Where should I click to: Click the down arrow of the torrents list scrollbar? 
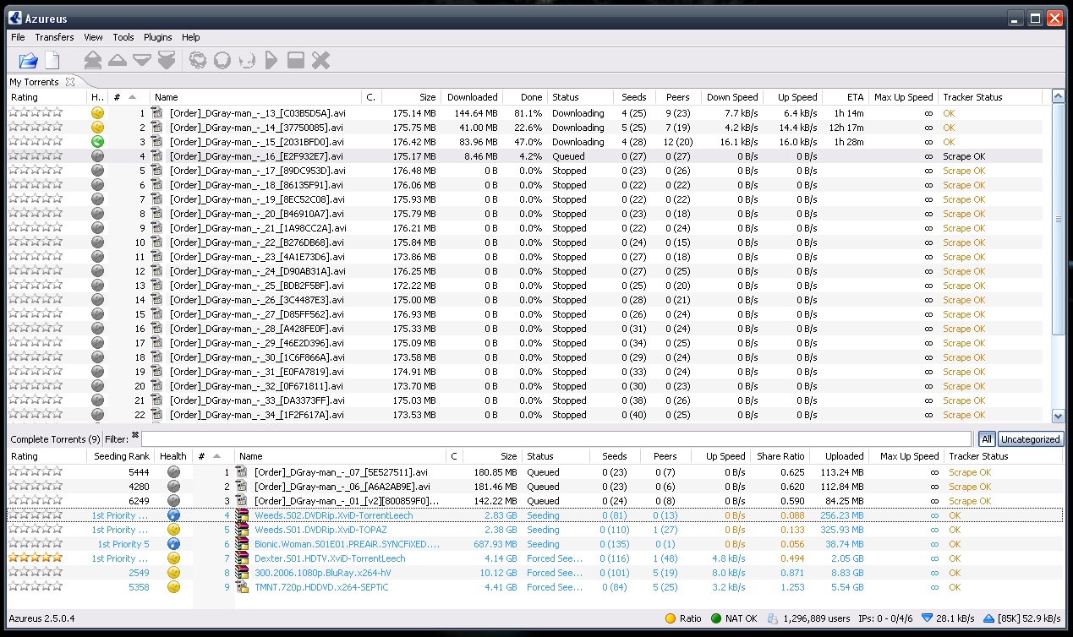coord(1058,416)
